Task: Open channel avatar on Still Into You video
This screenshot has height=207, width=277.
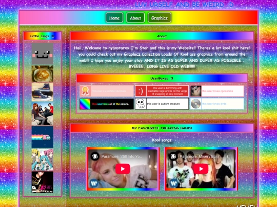Action: (x=95, y=156)
